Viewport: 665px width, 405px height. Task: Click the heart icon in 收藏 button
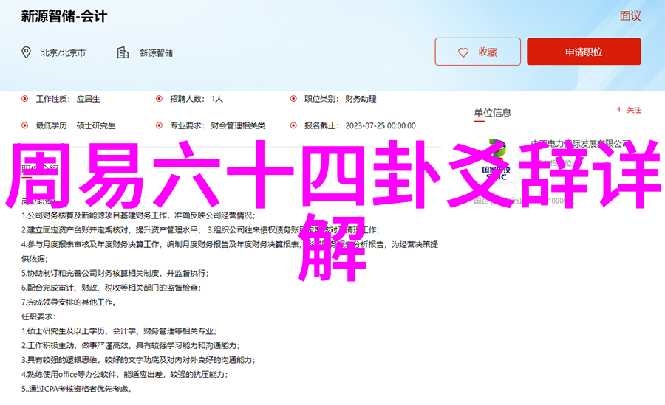tap(463, 52)
